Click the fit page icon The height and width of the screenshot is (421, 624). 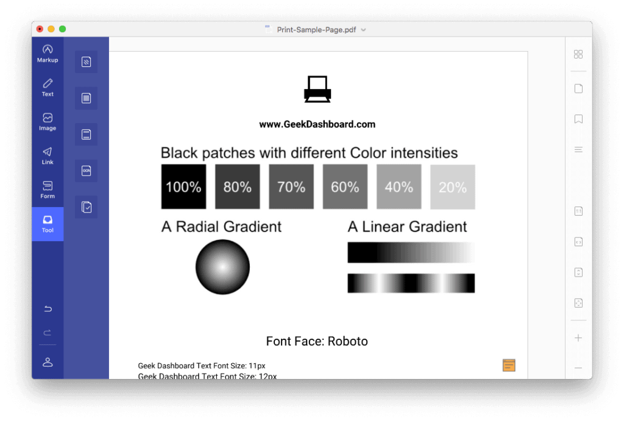click(578, 303)
